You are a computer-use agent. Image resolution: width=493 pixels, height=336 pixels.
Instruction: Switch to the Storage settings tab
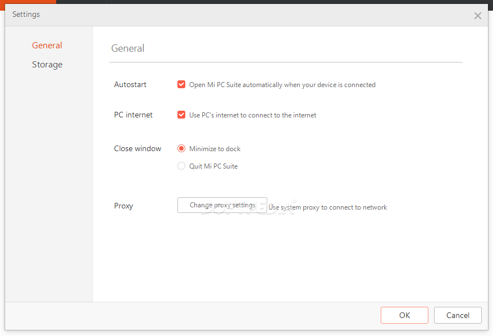tap(47, 65)
